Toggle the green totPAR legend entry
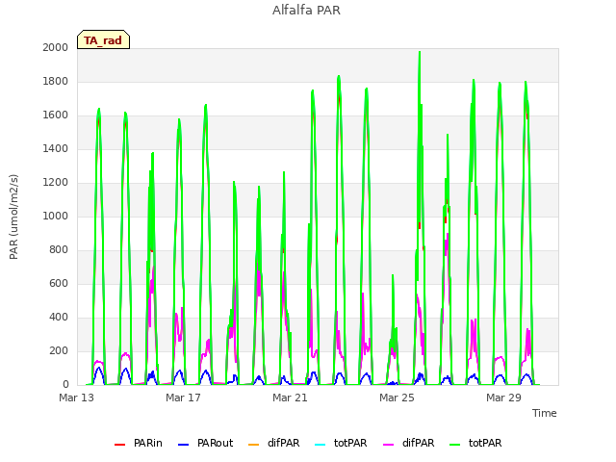The width and height of the screenshot is (616, 462). [x=475, y=443]
